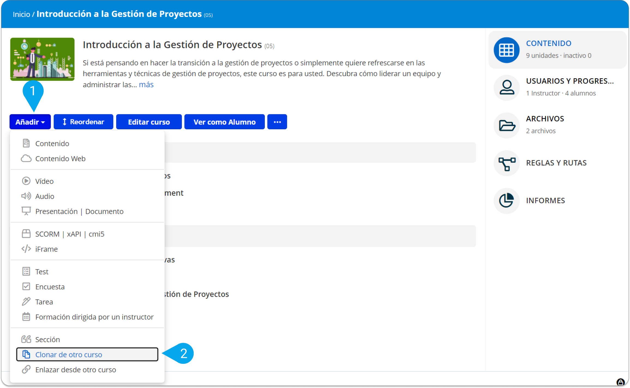The image size is (630, 388).
Task: Click the Archivos folder icon
Action: pyautogui.click(x=506, y=125)
